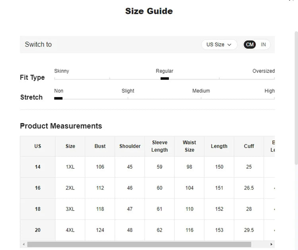
Task: Click the Regular fit type marker
Action: tap(164, 79)
